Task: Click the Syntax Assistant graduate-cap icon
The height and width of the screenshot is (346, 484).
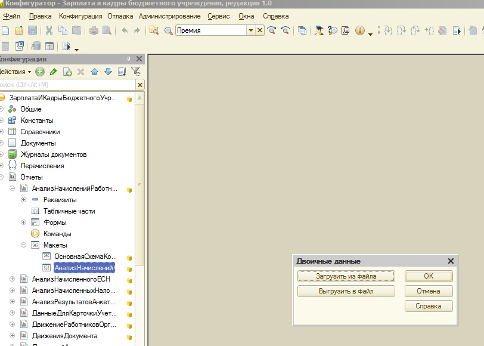Action: (x=319, y=30)
